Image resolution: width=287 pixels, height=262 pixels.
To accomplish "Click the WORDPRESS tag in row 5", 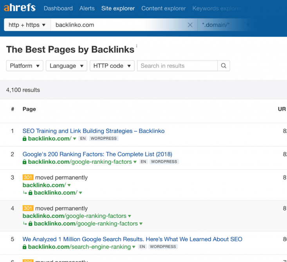I will click(163, 247).
